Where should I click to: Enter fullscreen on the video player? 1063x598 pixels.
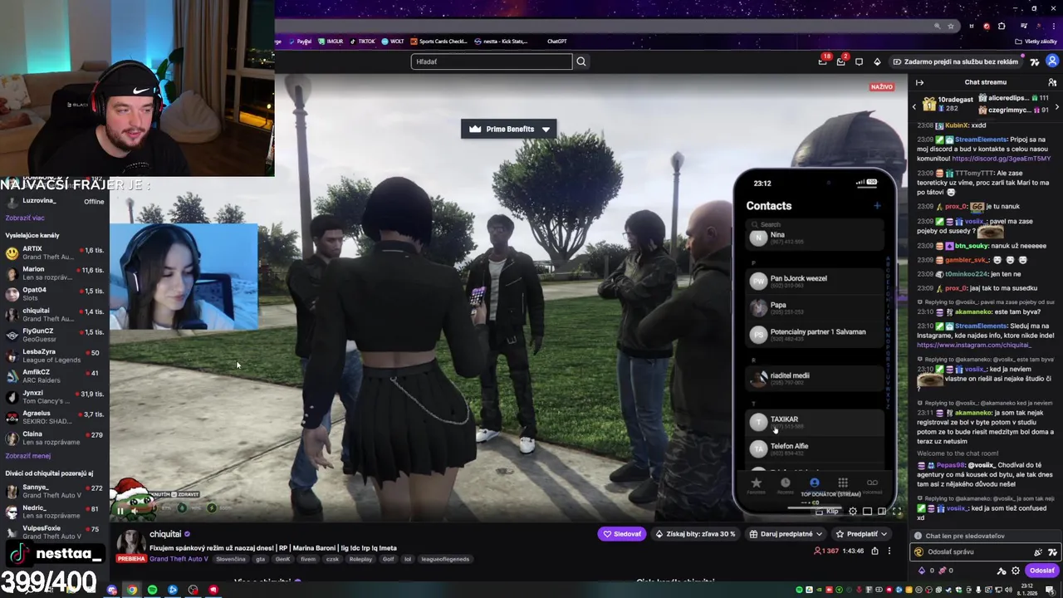coord(897,512)
